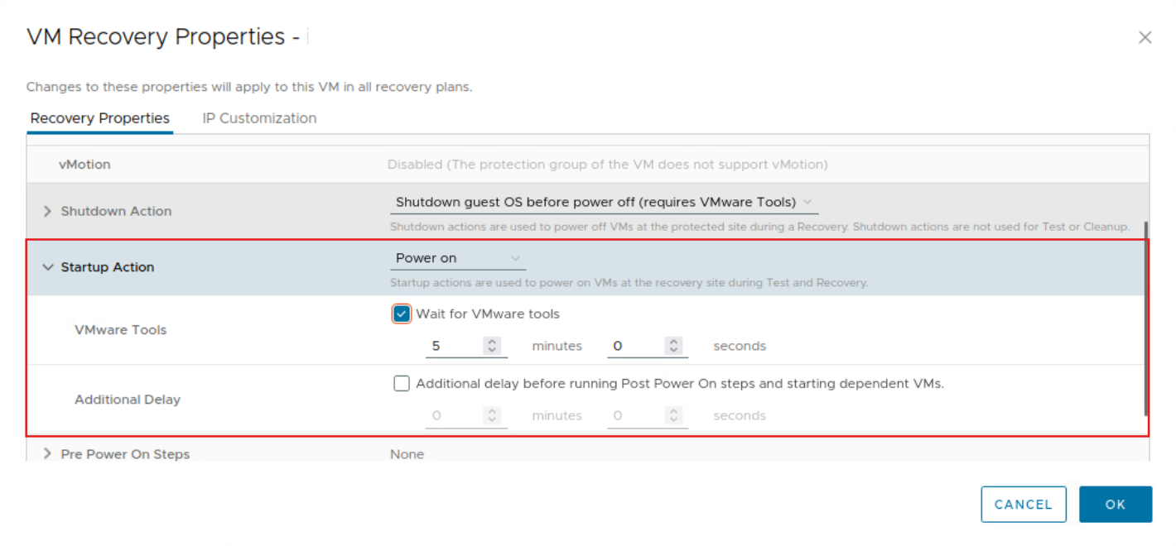The height and width of the screenshot is (546, 1176).
Task: Click the VMware Tools minutes input field
Action: coord(452,347)
